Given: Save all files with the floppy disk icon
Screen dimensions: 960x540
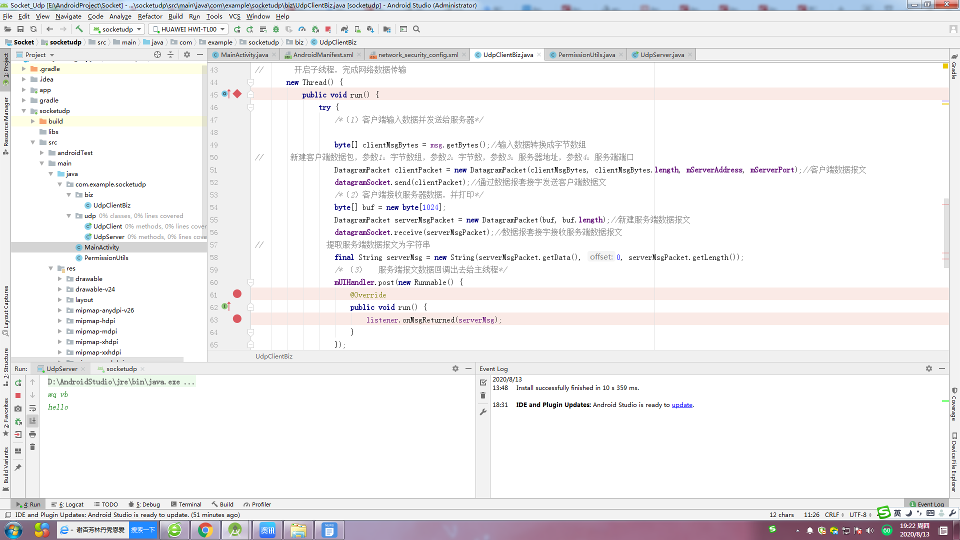Looking at the screenshot, I should click(20, 29).
